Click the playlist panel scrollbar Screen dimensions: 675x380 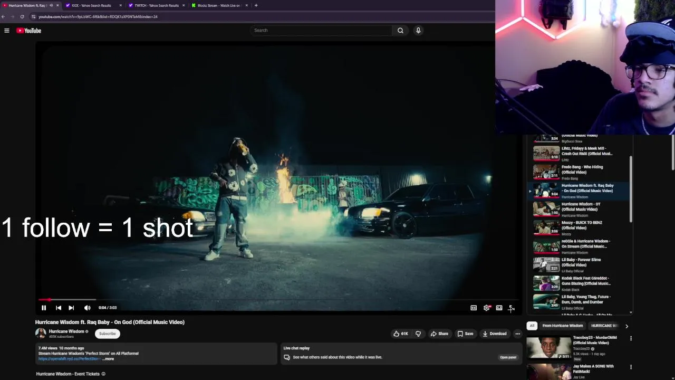631,188
